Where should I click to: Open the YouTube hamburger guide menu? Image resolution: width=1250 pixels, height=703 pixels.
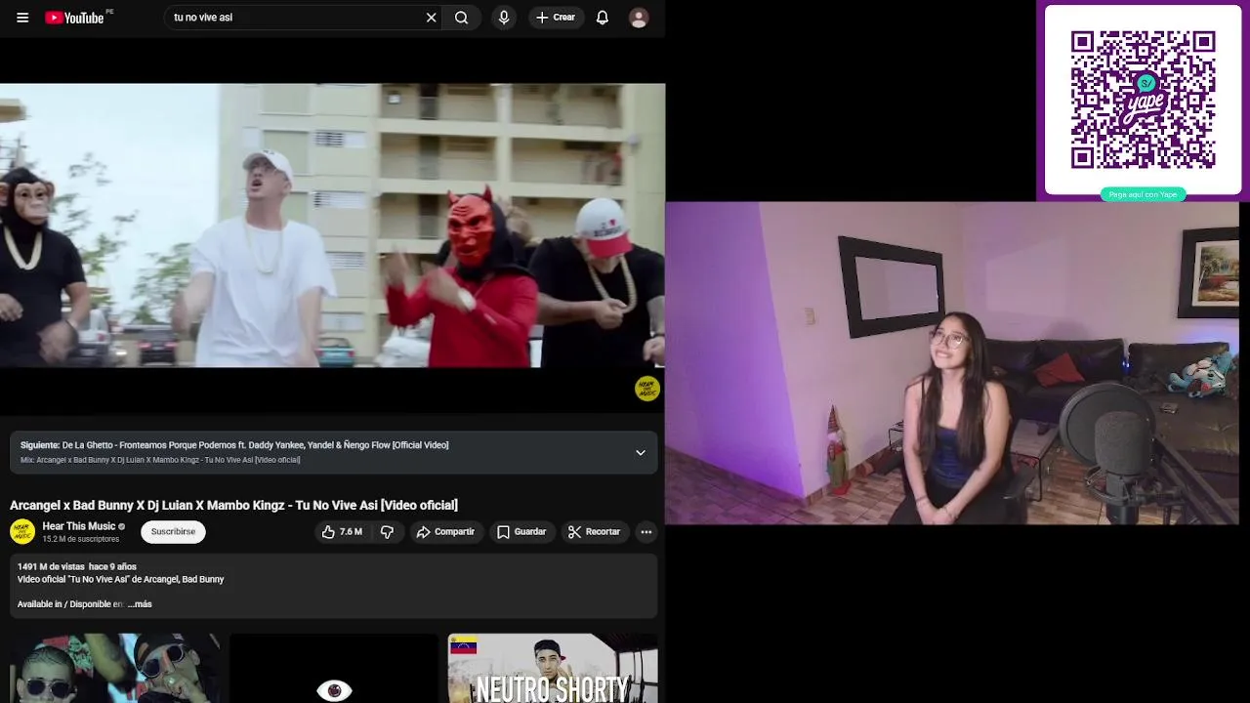coord(22,18)
